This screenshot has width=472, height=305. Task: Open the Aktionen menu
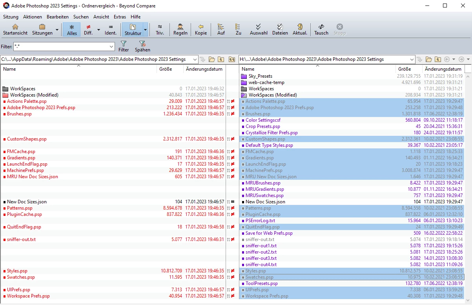[33, 17]
